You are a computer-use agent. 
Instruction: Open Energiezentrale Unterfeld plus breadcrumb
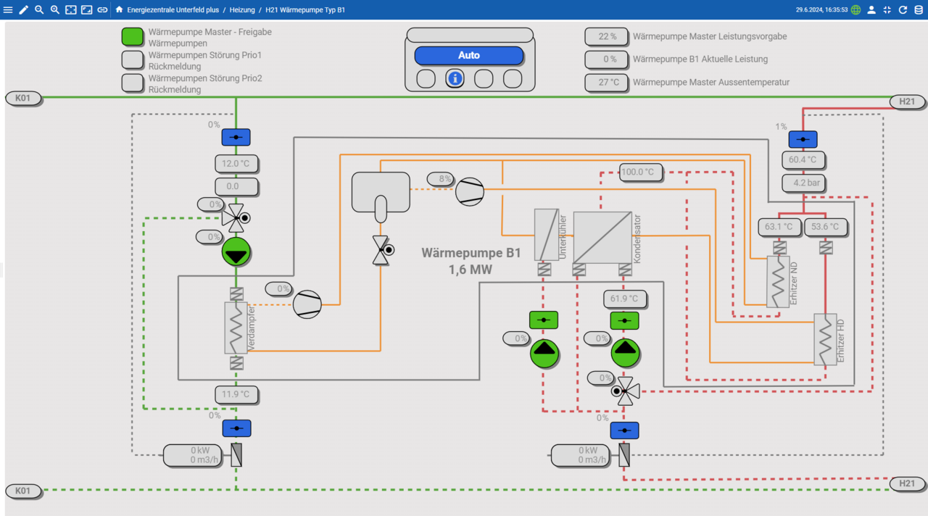[173, 10]
